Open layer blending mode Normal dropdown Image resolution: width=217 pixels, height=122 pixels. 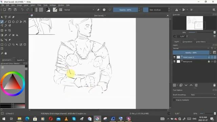coord(191,48)
